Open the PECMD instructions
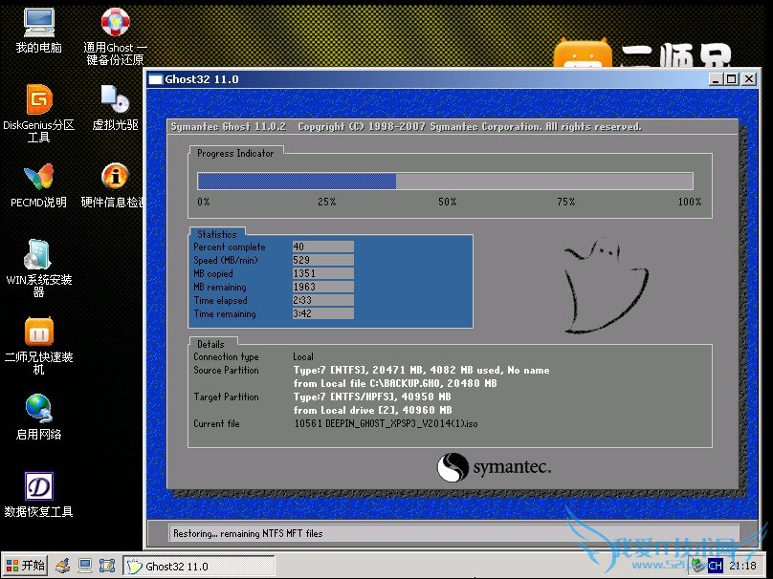This screenshot has width=773, height=579. tap(38, 182)
